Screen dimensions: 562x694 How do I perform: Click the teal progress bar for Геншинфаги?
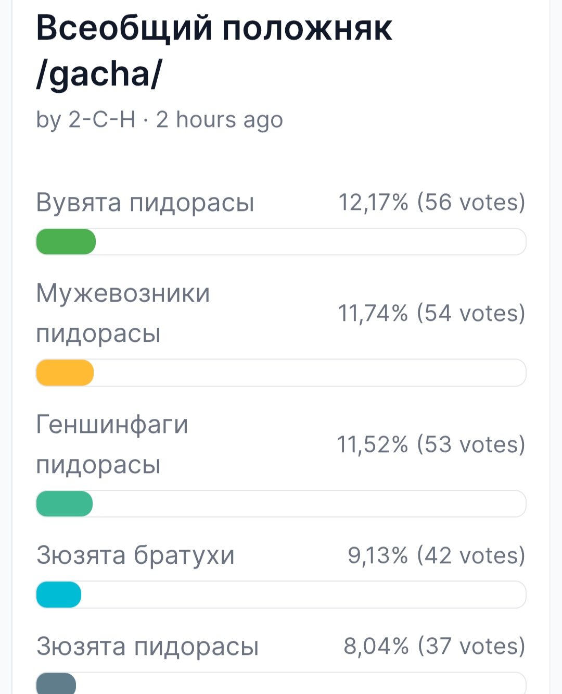pos(65,504)
